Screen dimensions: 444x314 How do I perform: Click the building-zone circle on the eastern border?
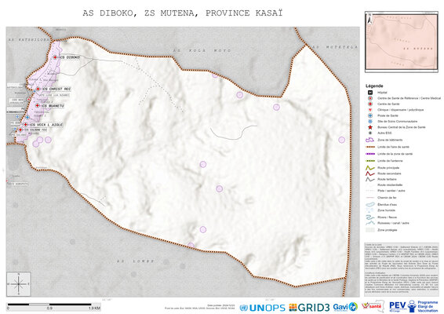(342, 140)
